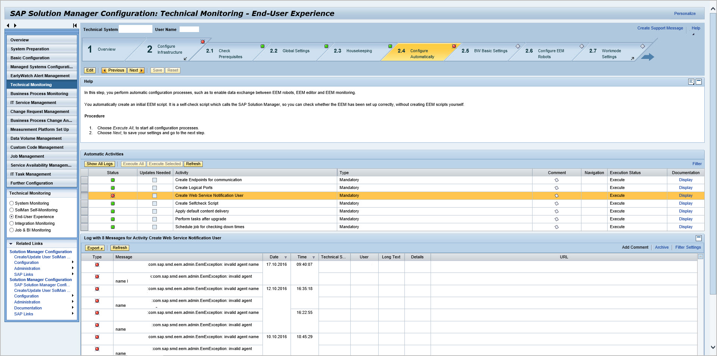Toggle Updates Needed checkbox for Create Endpoints
This screenshot has width=717, height=356.
pos(155,180)
